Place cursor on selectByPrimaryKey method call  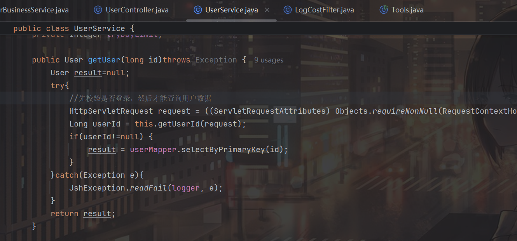223,149
